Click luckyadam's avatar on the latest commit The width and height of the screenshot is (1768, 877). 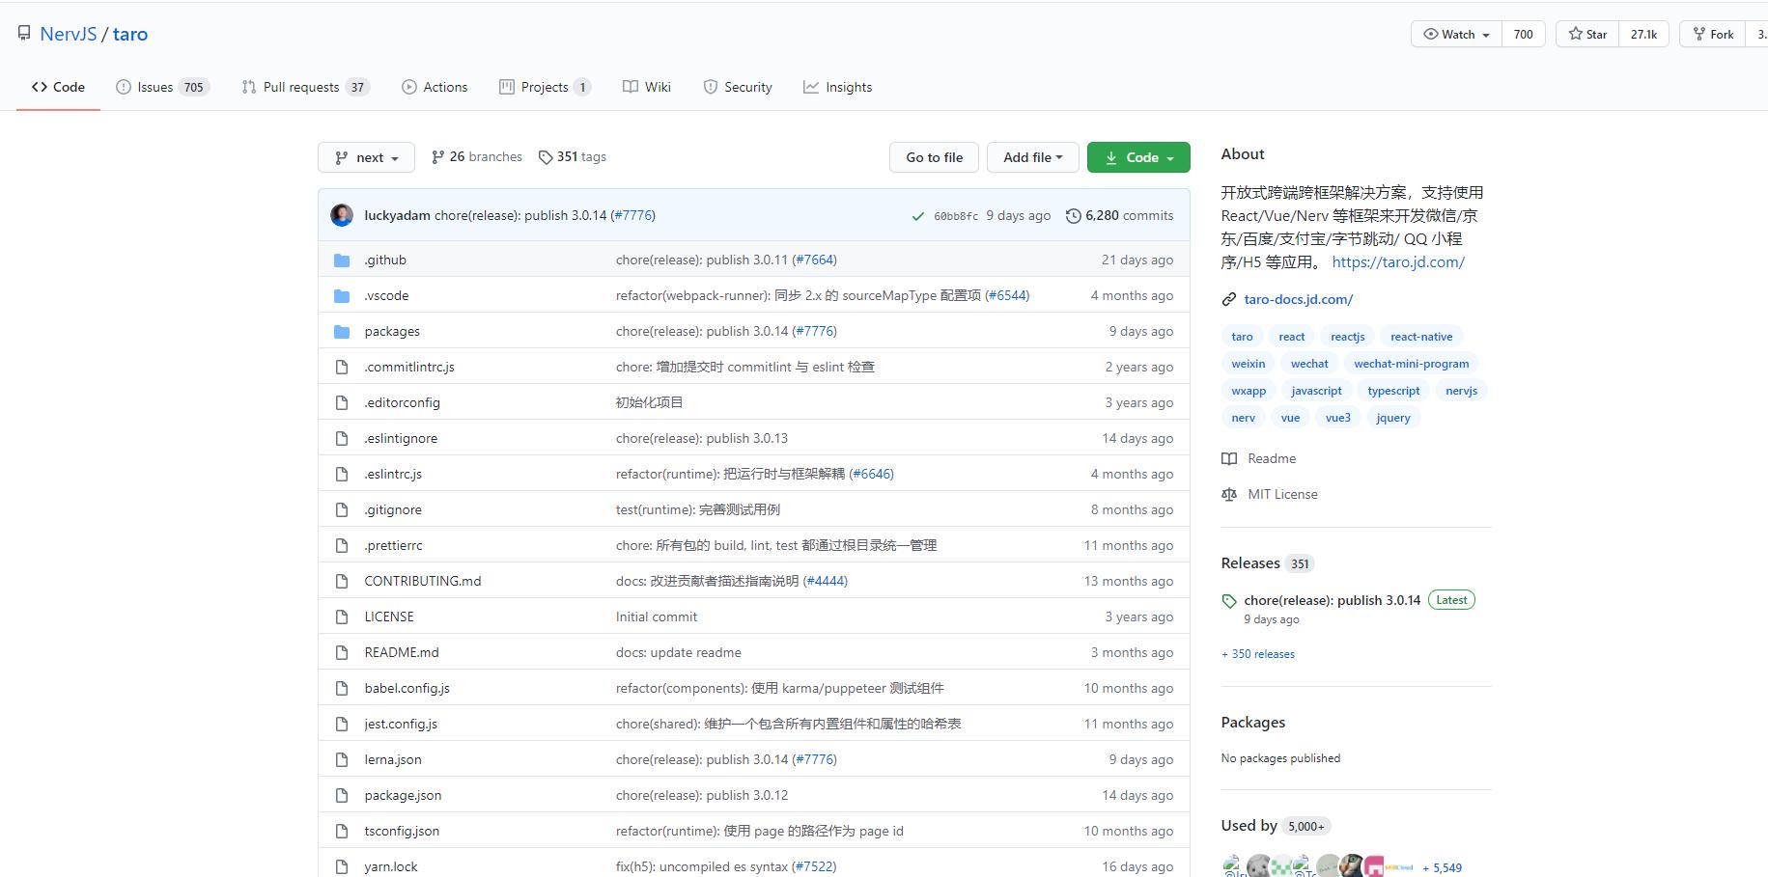point(342,215)
